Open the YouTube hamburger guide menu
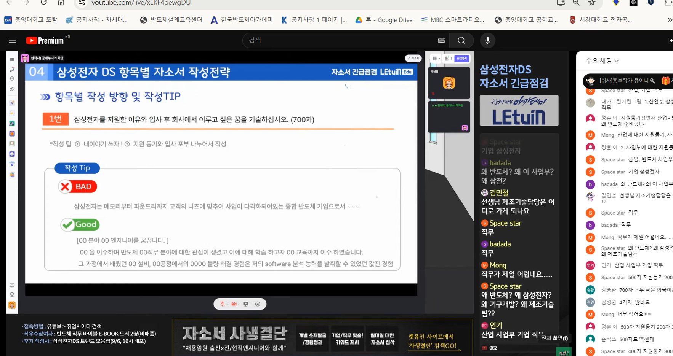The height and width of the screenshot is (356, 673). pyautogui.click(x=12, y=40)
